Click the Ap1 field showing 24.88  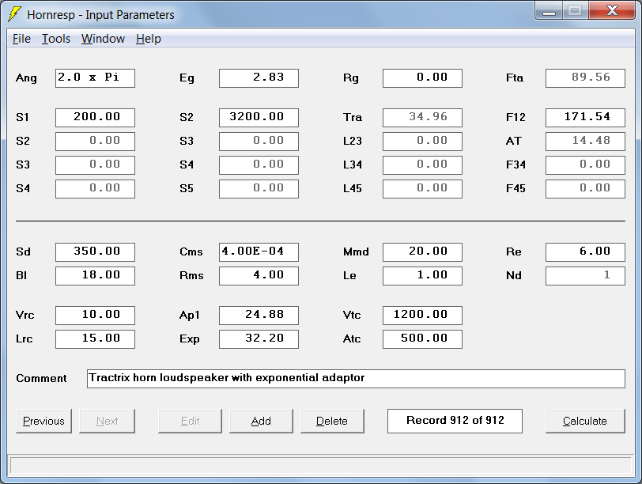tap(259, 316)
